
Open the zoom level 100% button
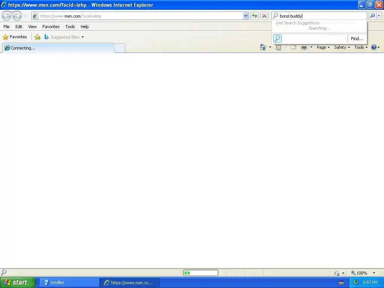[359, 273]
